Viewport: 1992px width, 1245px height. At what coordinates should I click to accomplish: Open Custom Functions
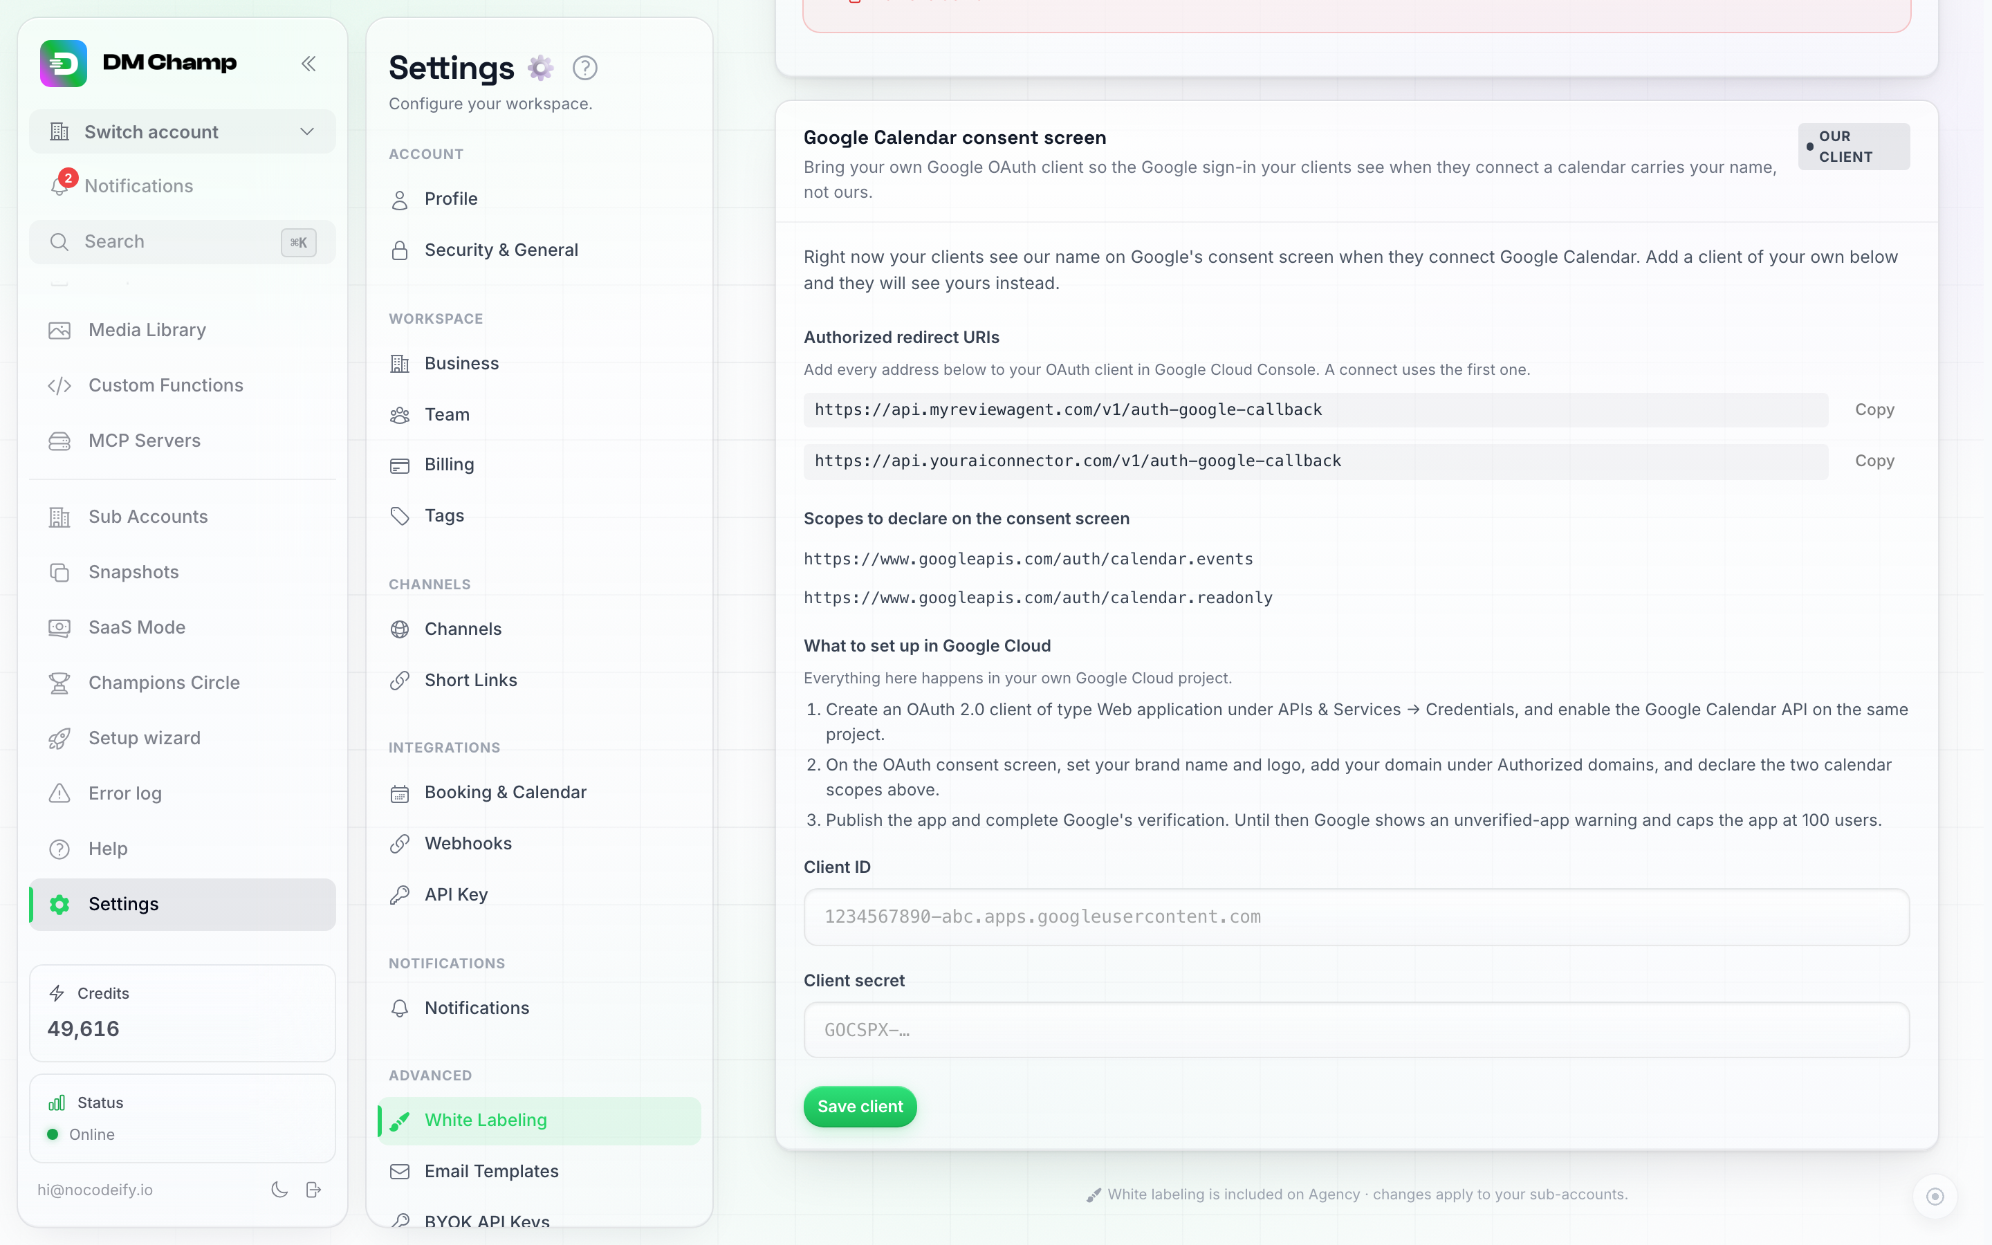pyautogui.click(x=182, y=385)
